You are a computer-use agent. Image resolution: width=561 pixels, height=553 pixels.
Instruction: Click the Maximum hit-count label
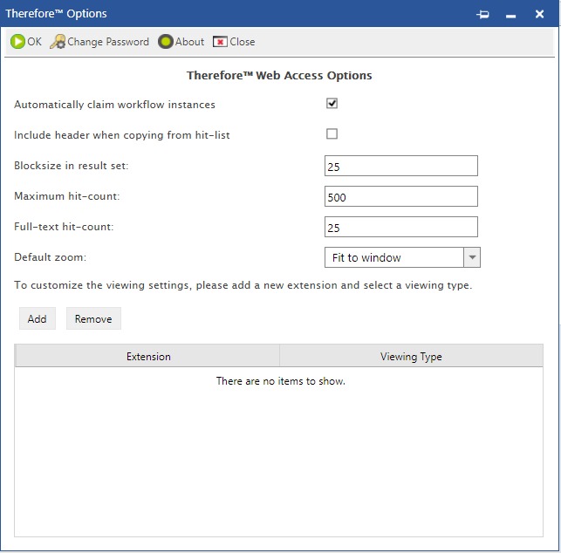[x=67, y=196]
